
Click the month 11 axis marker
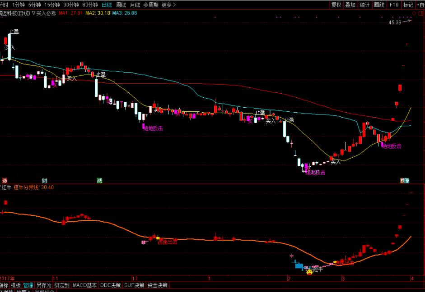tap(55, 278)
